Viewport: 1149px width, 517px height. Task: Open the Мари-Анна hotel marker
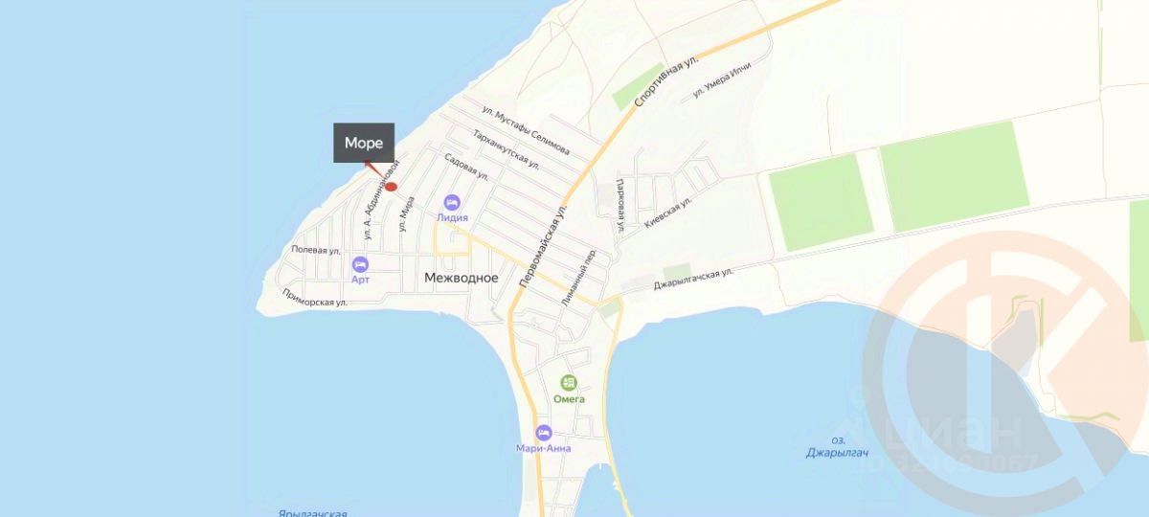click(544, 432)
